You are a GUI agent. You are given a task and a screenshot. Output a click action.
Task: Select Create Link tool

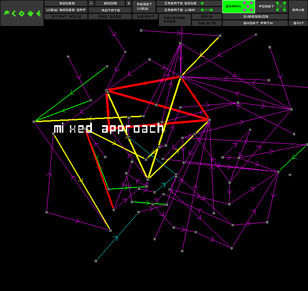tap(189, 10)
